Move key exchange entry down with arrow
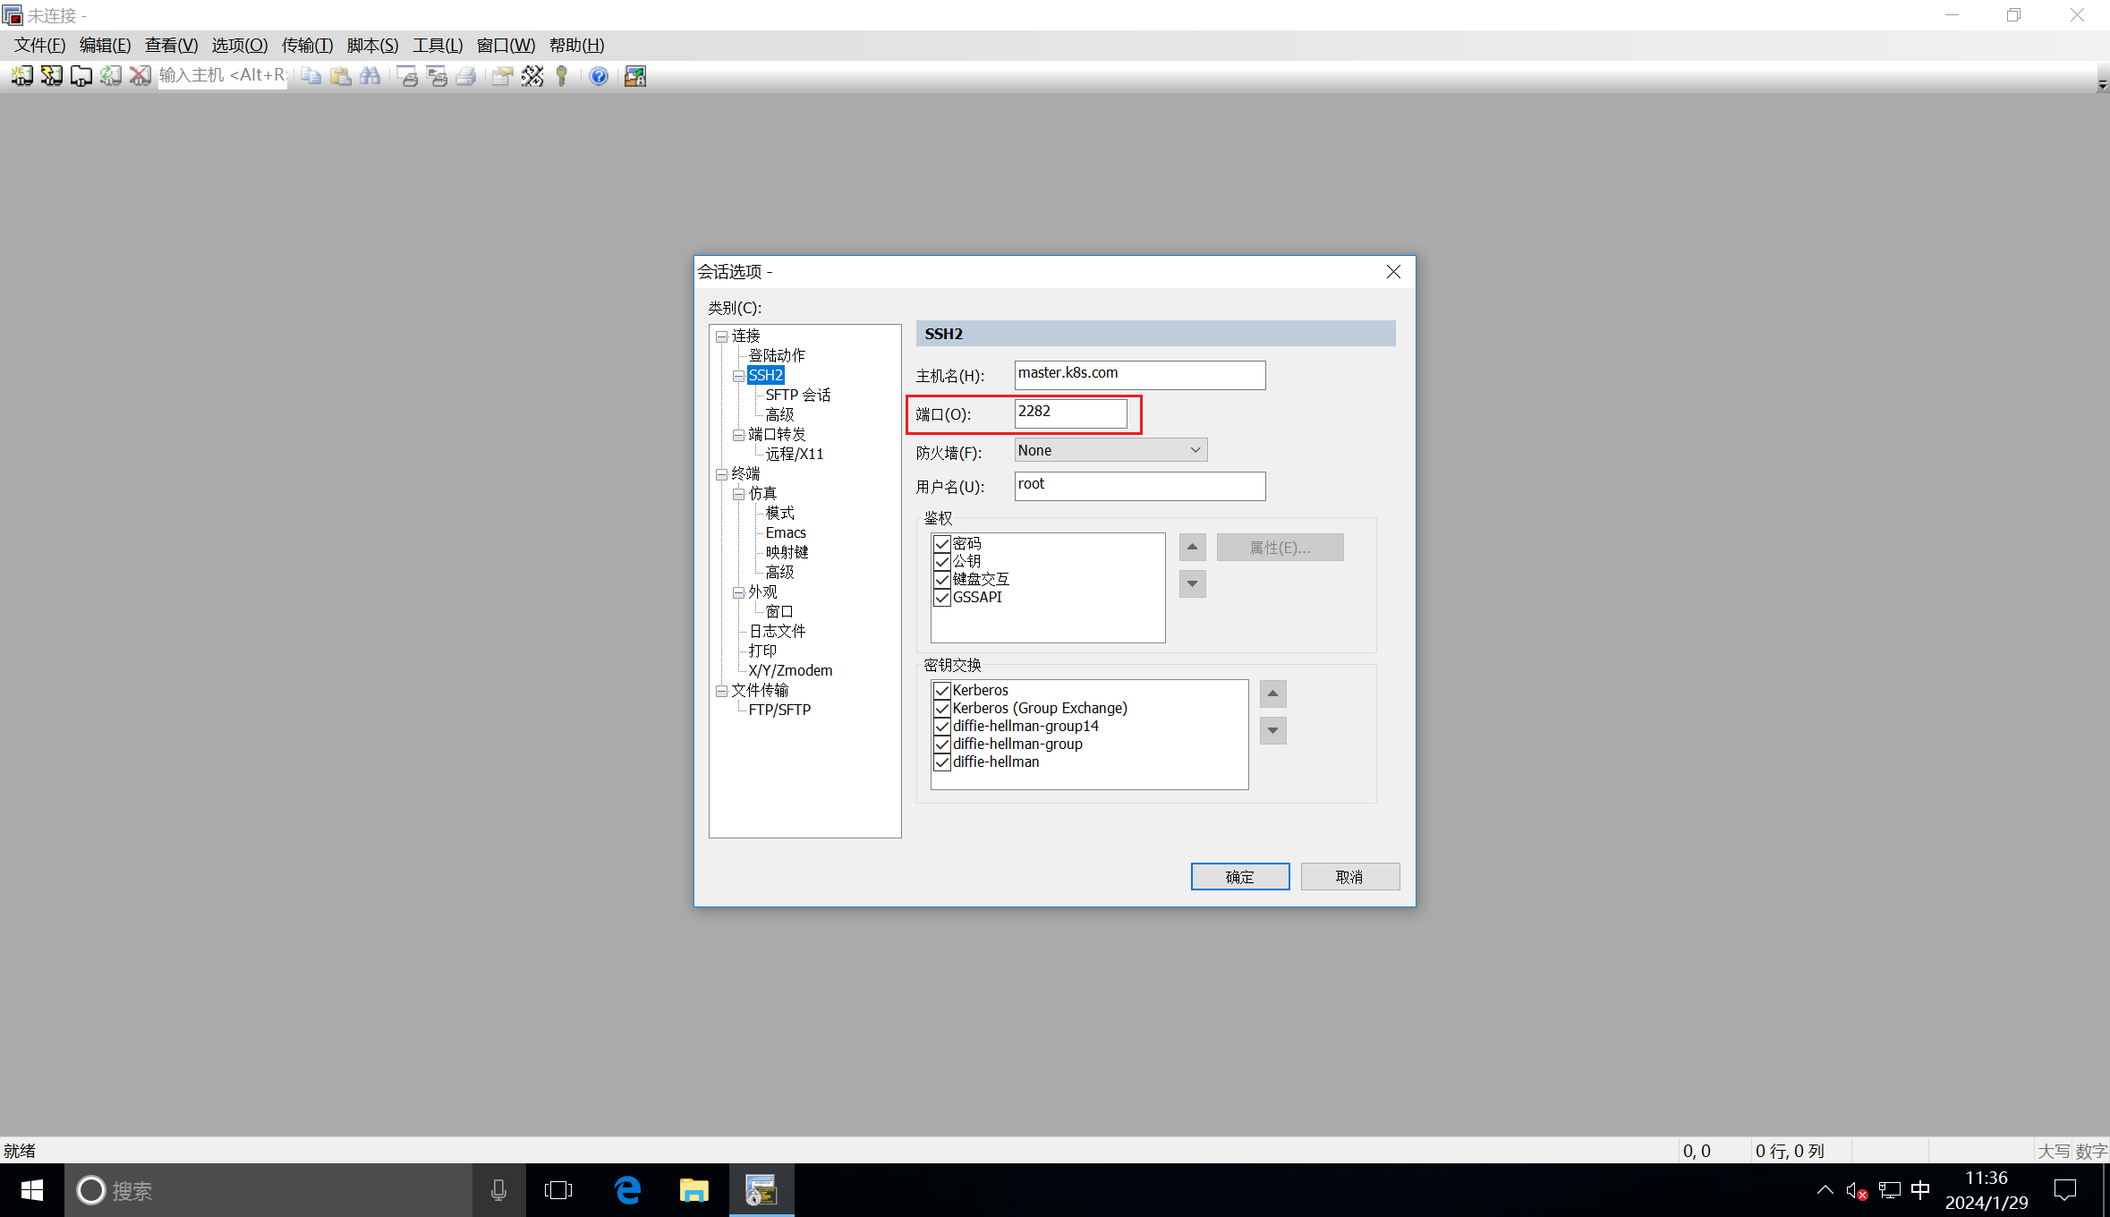Viewport: 2110px width, 1217px height. [1272, 730]
